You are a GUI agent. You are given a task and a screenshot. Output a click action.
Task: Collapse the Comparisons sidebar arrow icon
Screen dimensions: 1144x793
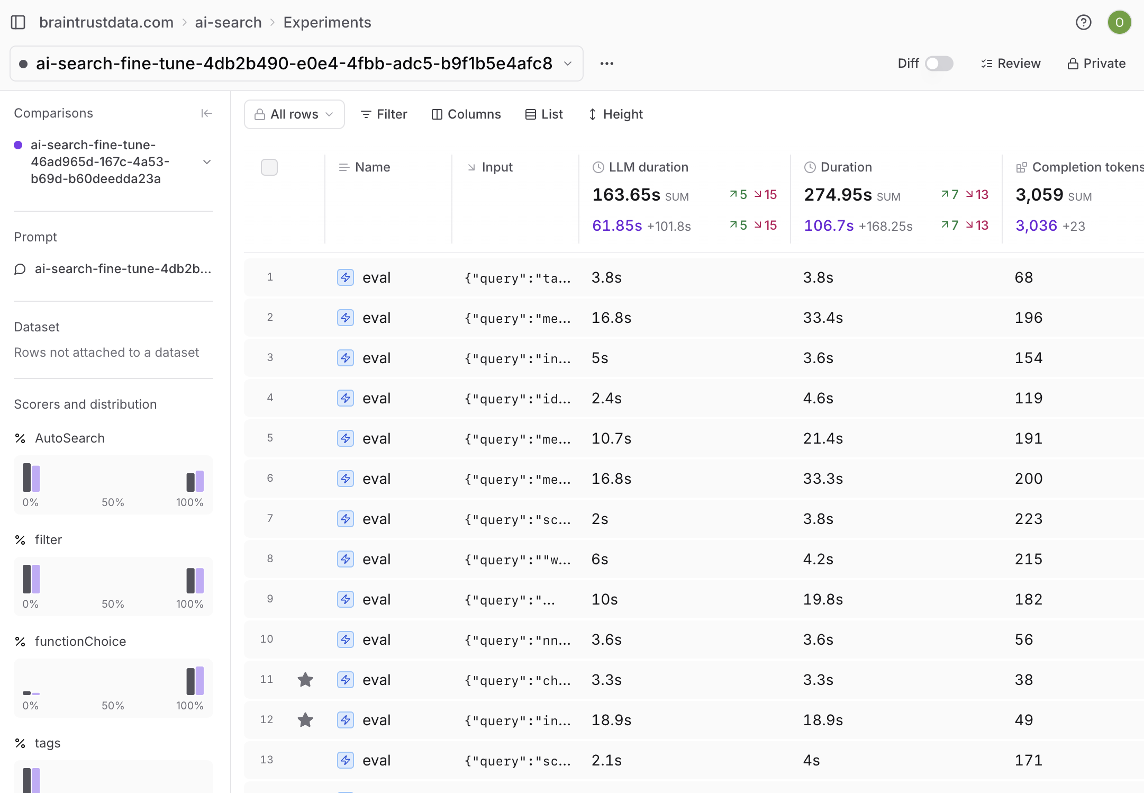(x=206, y=113)
